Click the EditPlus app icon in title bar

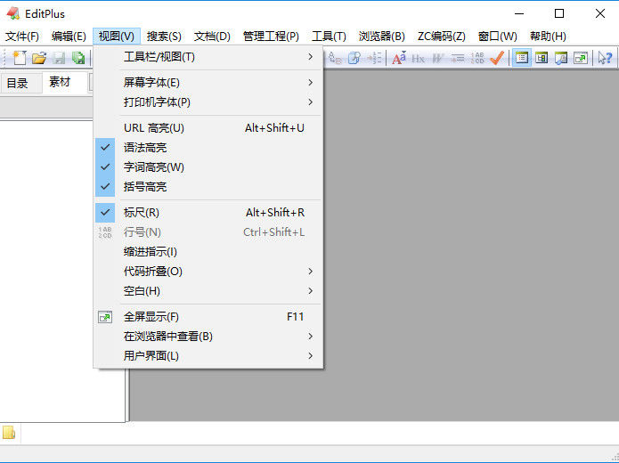pyautogui.click(x=13, y=13)
